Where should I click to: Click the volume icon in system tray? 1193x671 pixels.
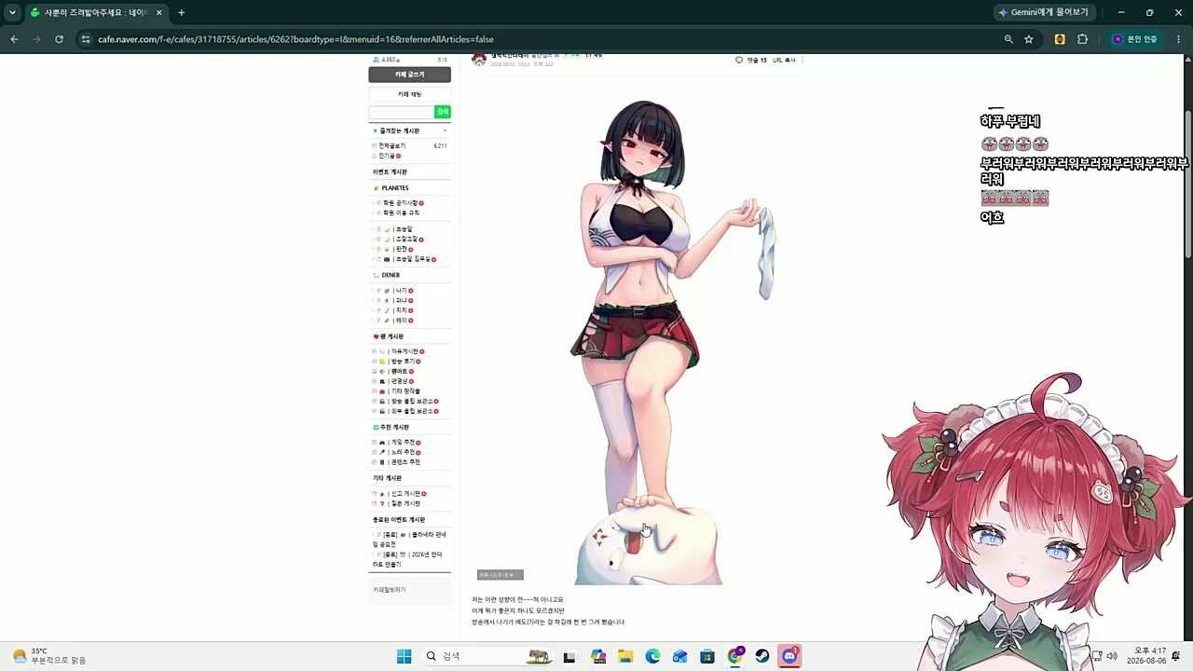1112,656
